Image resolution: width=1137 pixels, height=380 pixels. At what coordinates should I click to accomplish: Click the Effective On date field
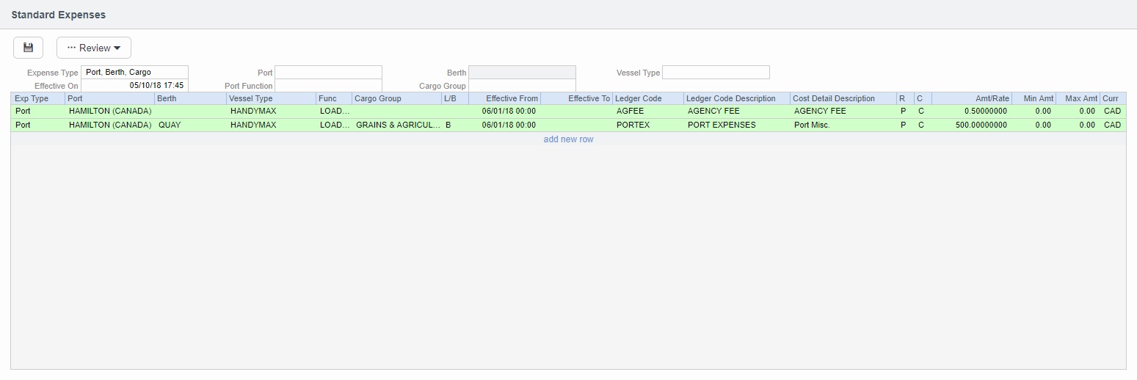[x=134, y=85]
